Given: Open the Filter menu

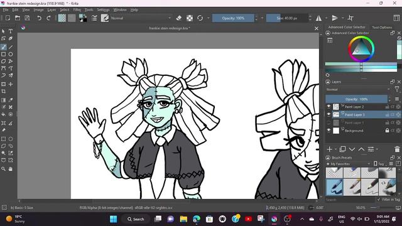Looking at the screenshot, I should 77,10.
